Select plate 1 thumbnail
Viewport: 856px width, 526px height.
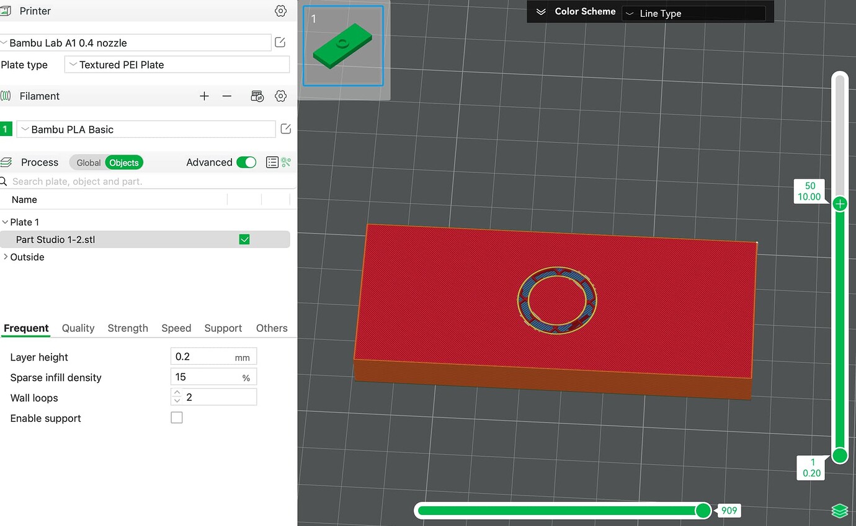click(x=343, y=46)
